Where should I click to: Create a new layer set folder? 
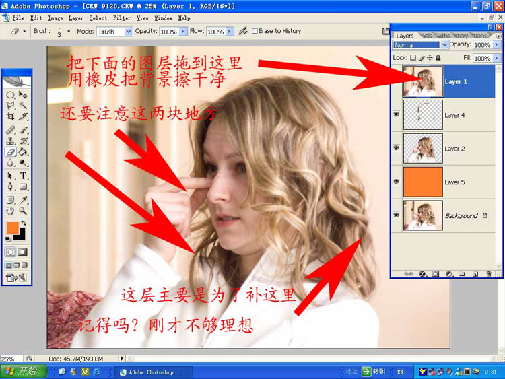point(462,274)
